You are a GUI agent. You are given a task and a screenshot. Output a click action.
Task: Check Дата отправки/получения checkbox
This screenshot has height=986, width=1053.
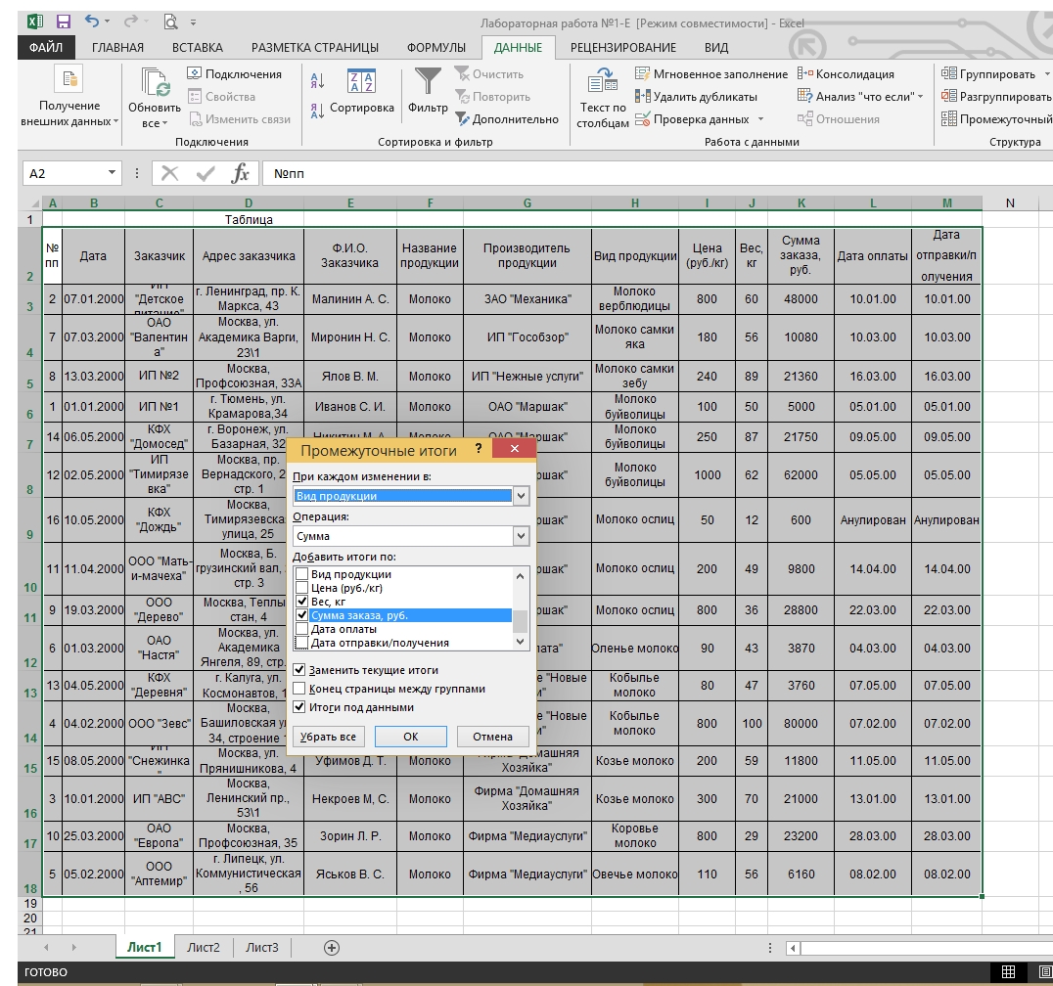coord(302,643)
